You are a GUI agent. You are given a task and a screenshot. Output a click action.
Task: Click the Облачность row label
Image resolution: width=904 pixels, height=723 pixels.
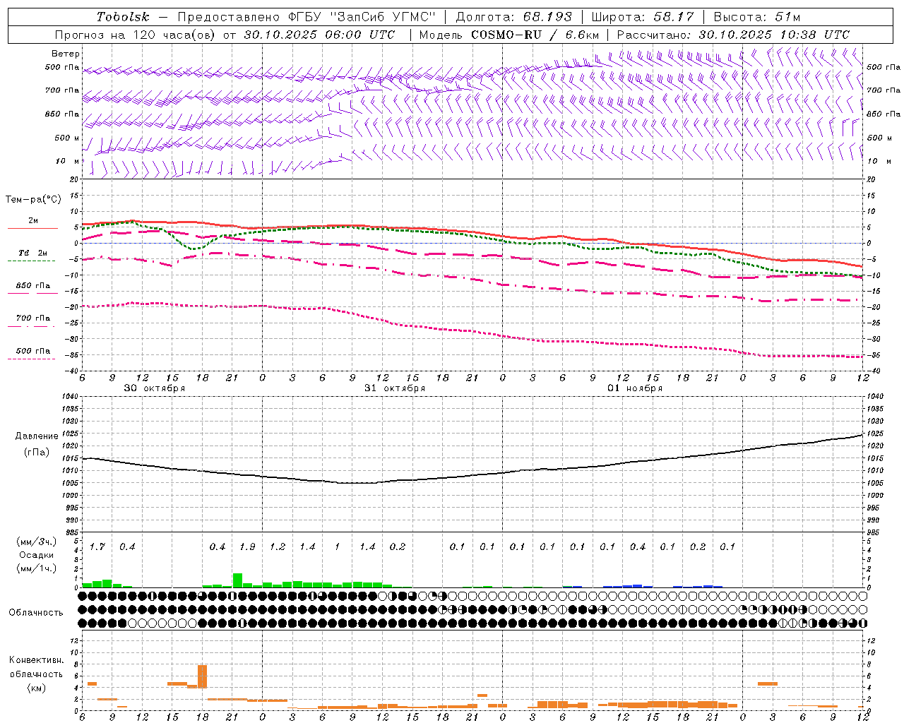tap(36, 613)
